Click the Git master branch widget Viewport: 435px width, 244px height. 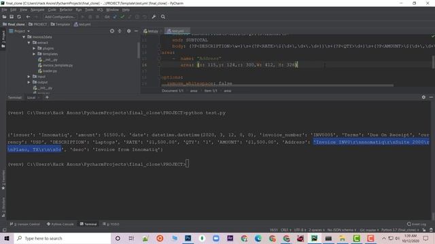368,230
